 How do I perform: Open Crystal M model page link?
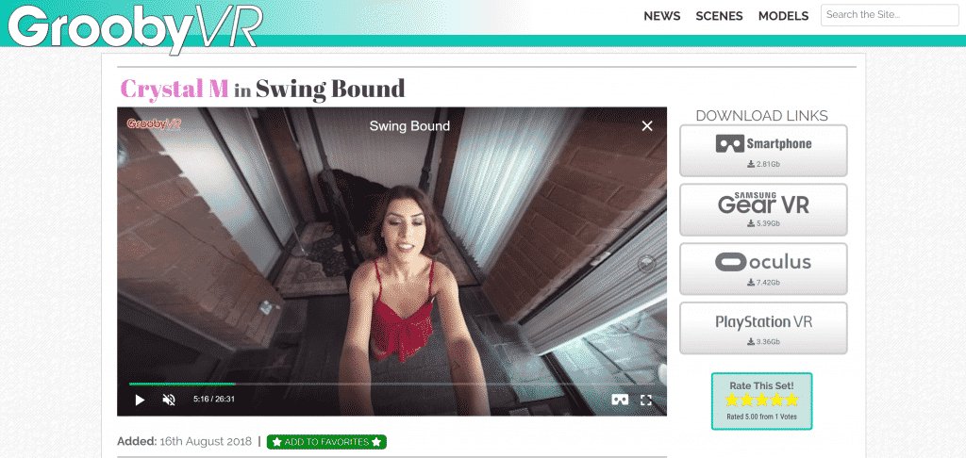(x=175, y=89)
